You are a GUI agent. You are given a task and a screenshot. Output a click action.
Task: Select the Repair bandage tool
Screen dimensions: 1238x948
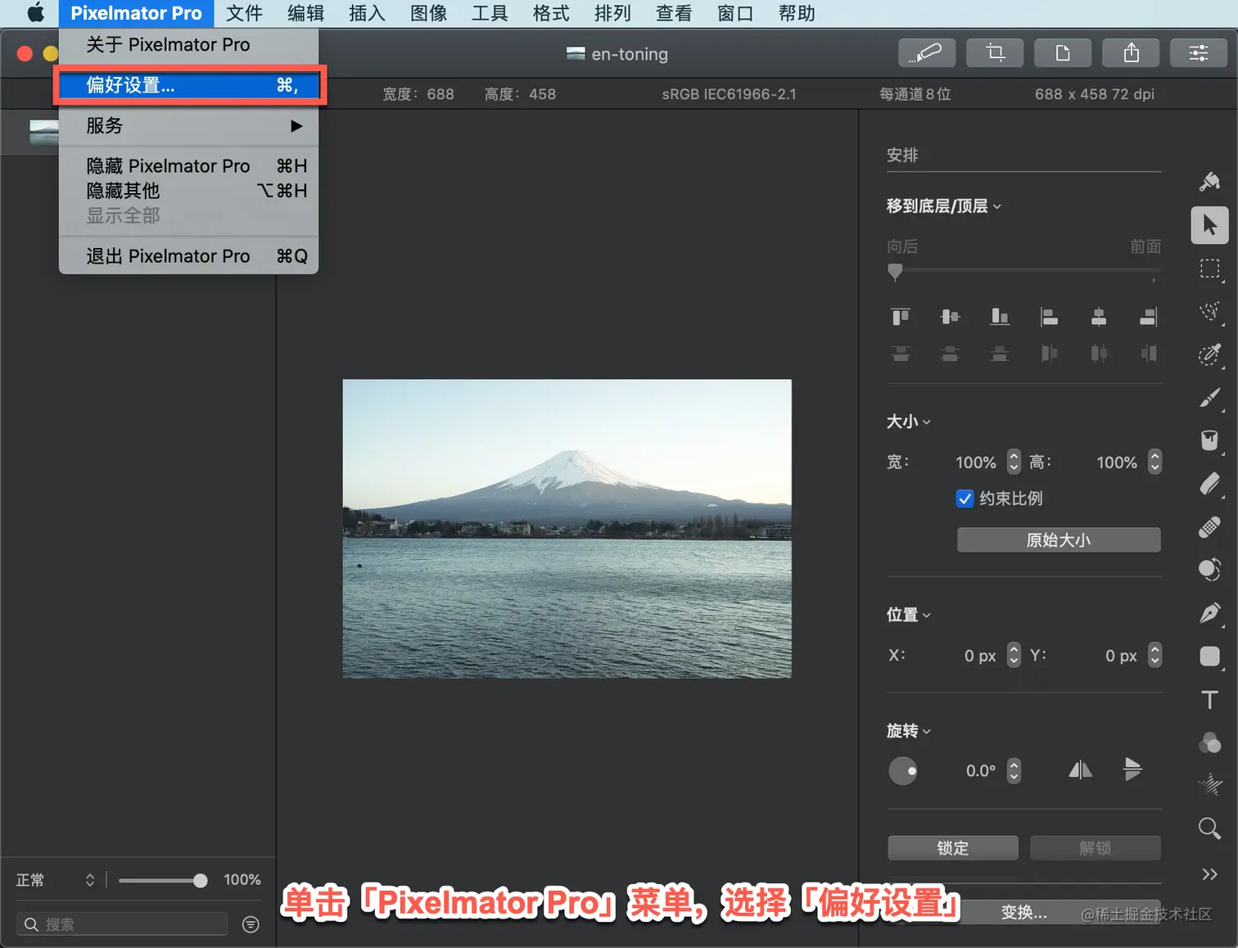click(1209, 526)
